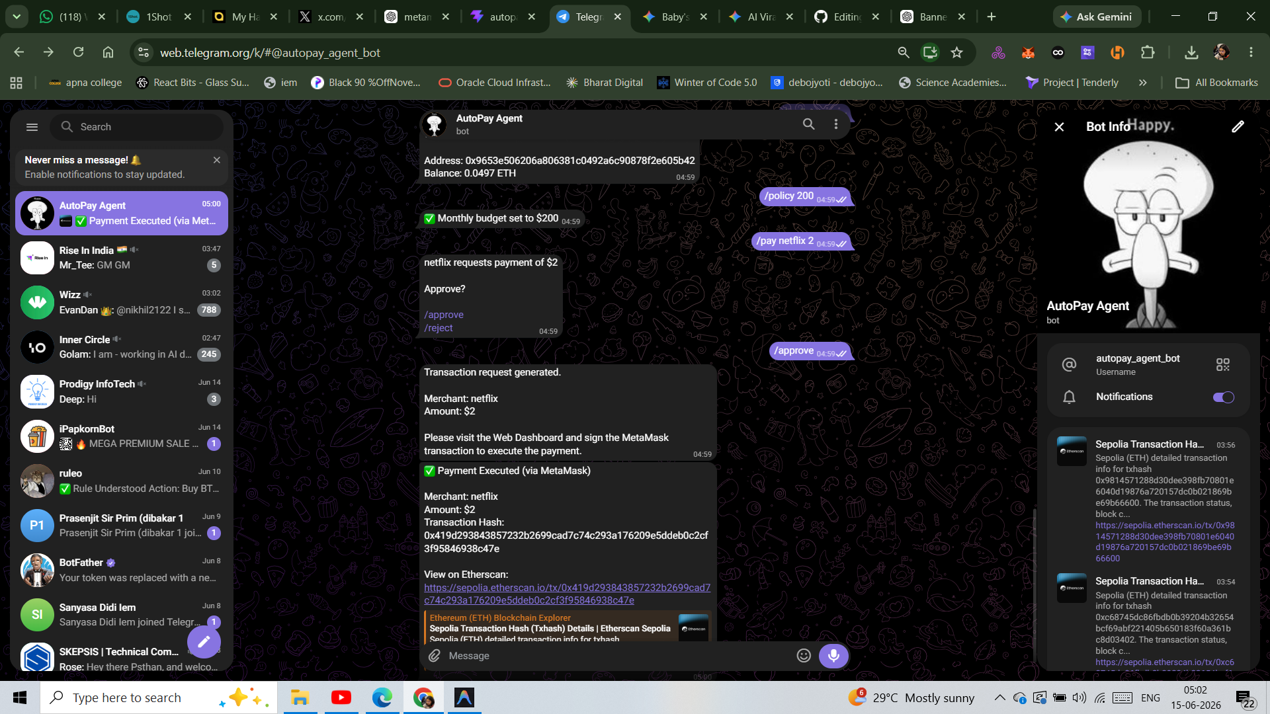Screen dimensions: 1270x714
Task: Open the browser downloads
Action: (1191, 52)
